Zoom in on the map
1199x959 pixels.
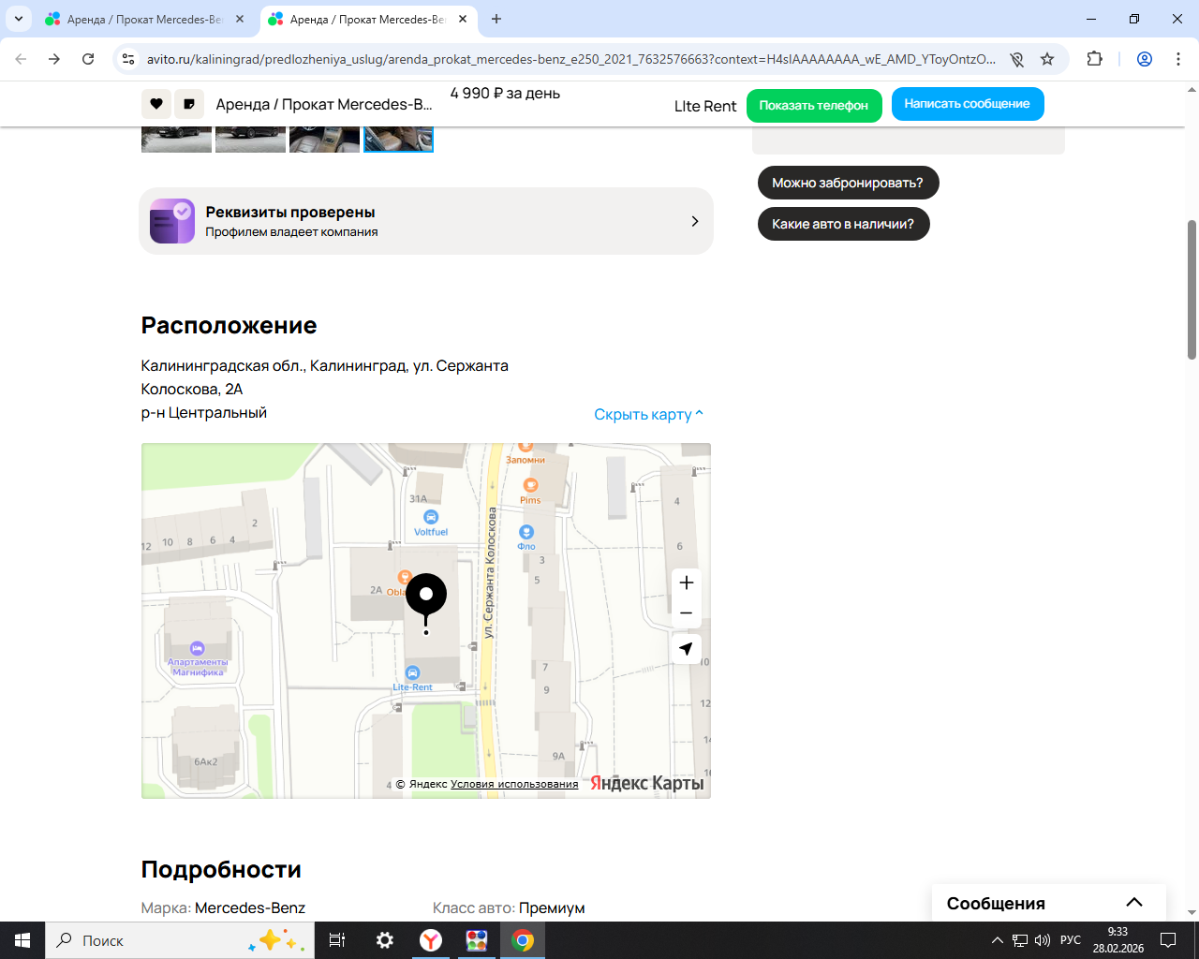pyautogui.click(x=687, y=583)
